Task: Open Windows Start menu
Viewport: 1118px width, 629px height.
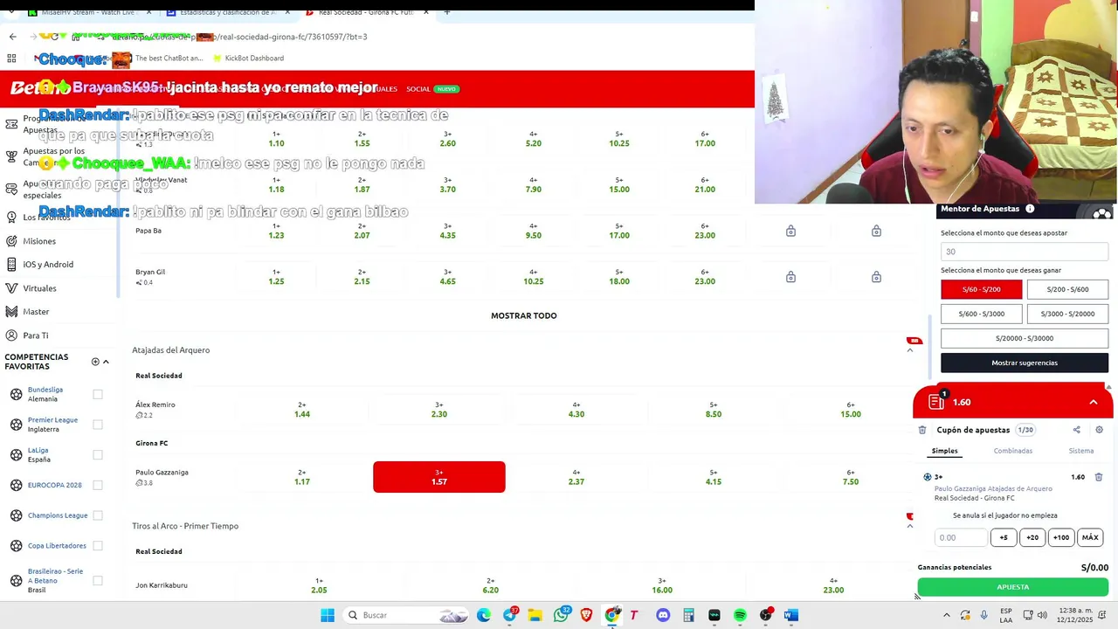Action: (x=328, y=615)
